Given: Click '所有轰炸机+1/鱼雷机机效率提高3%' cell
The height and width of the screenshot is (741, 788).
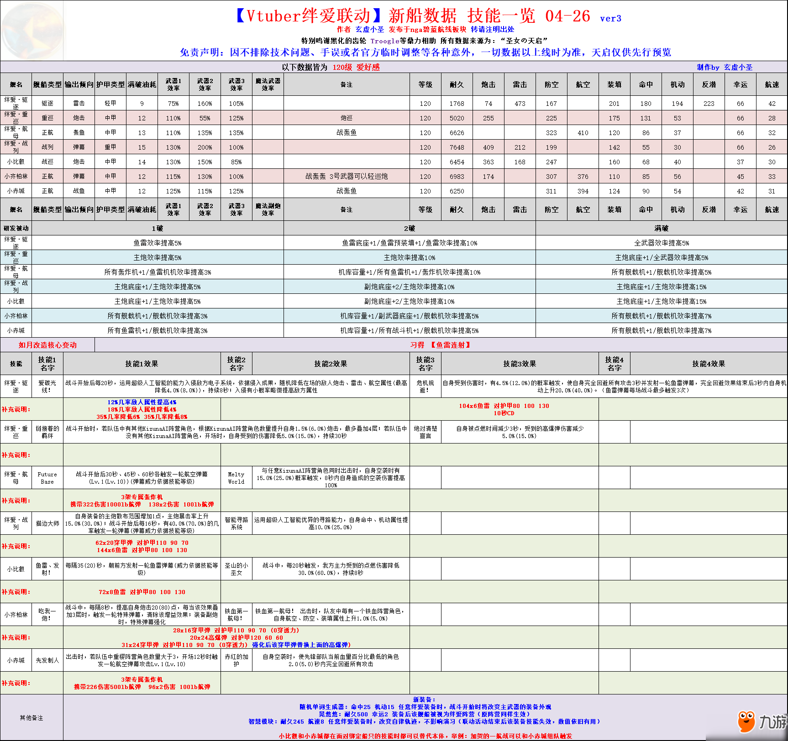Looking at the screenshot, I should tap(158, 272).
